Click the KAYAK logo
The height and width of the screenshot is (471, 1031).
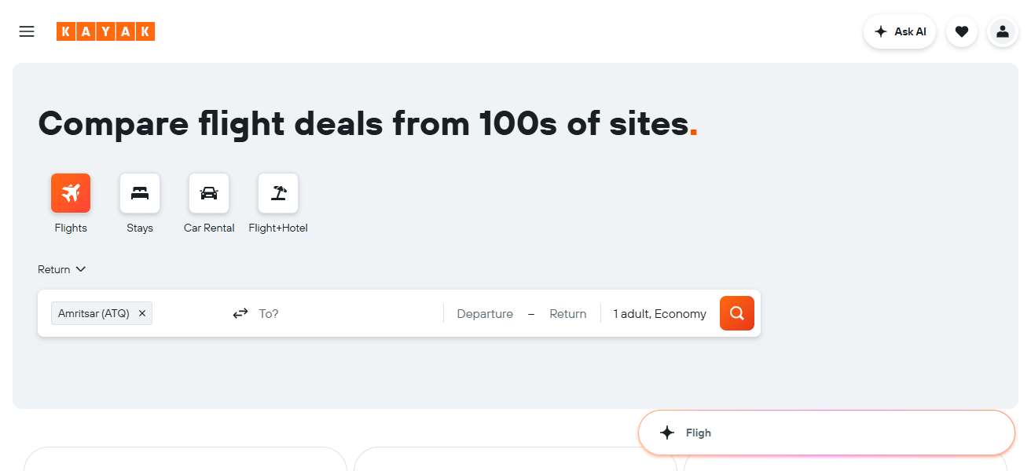click(105, 31)
